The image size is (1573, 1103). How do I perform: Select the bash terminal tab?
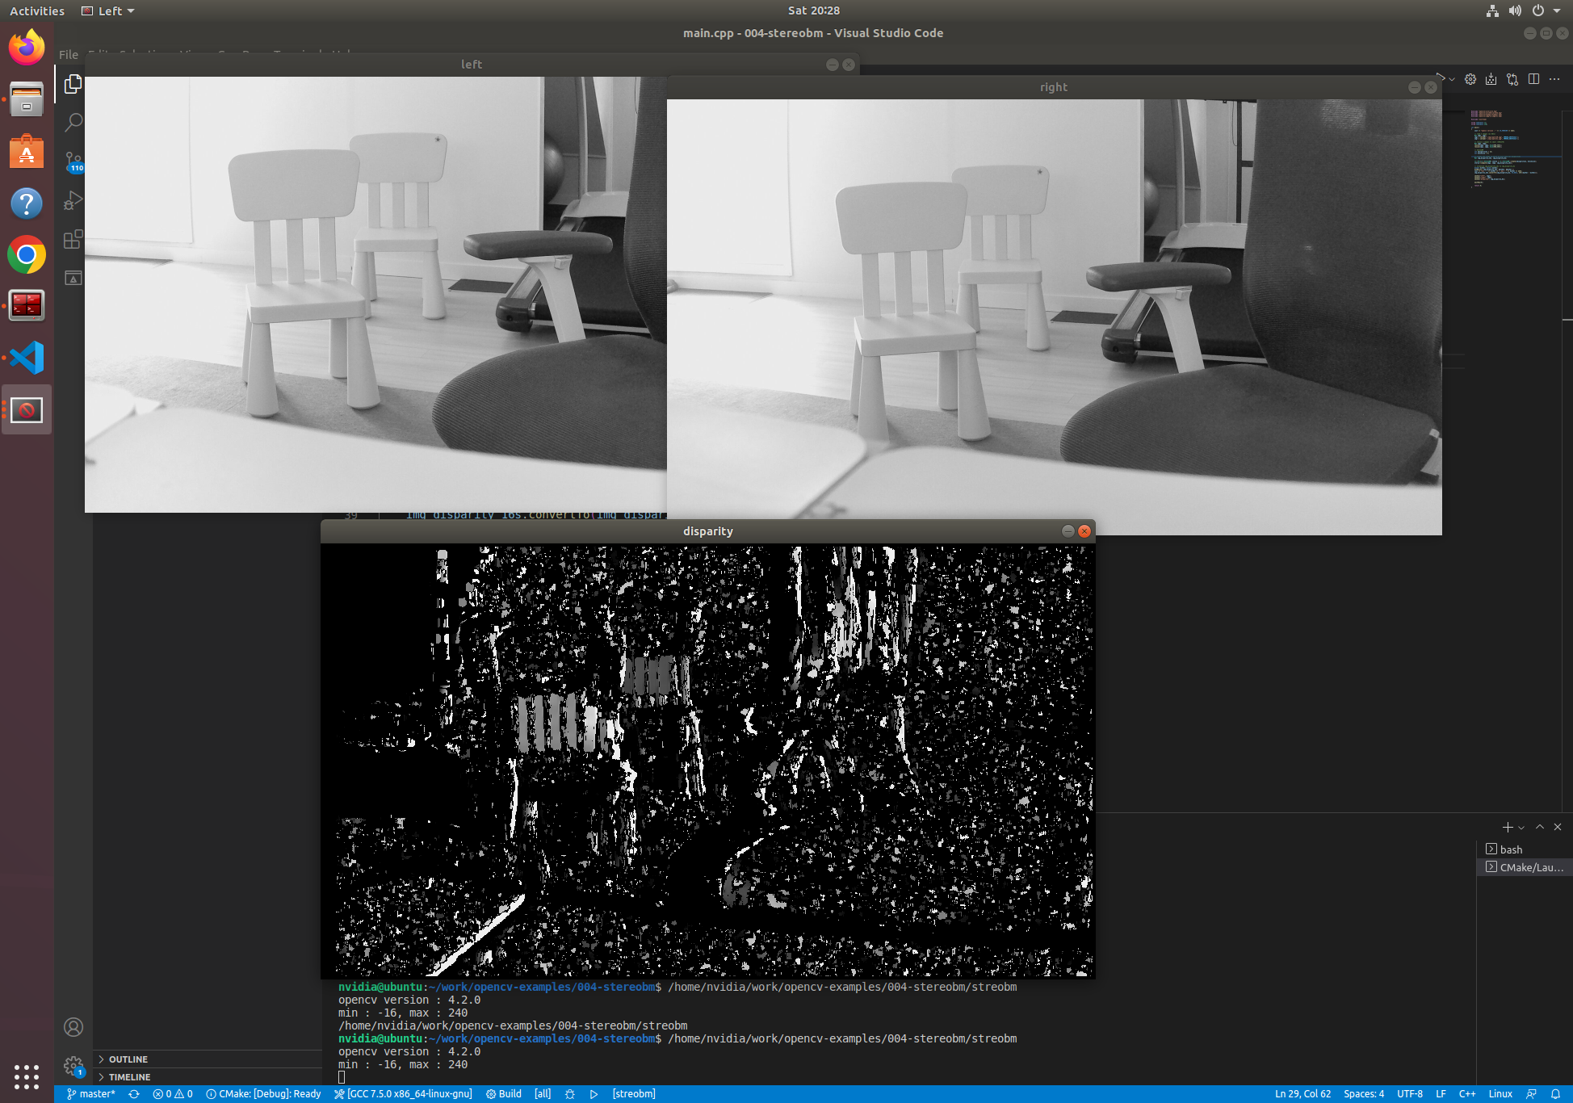(x=1510, y=849)
